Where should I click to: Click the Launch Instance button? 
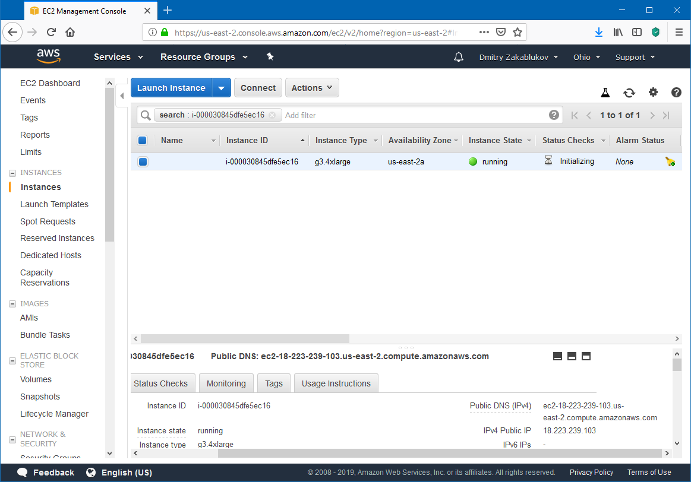171,88
